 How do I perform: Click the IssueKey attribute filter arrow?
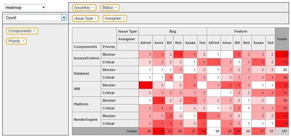coord(93,8)
